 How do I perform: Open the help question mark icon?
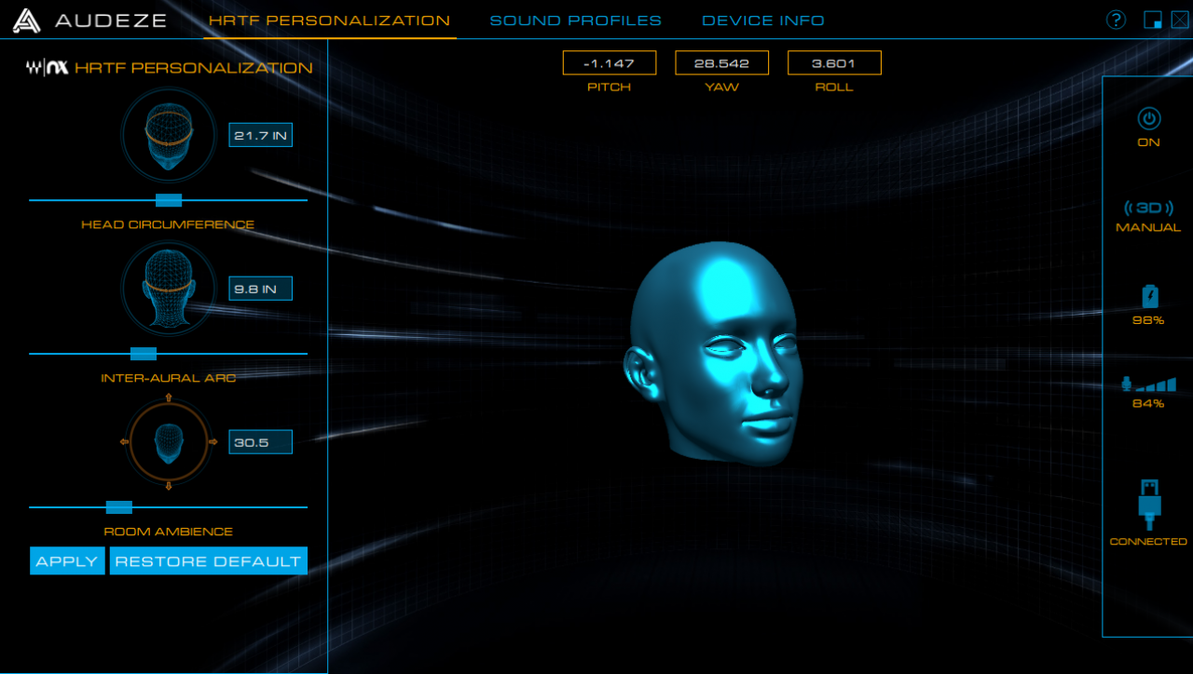(1116, 20)
